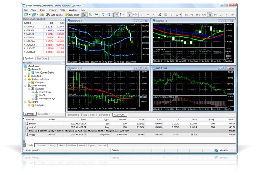
Task: Collapse the Custom Indicators tree node
Action: click(x=25, y=79)
